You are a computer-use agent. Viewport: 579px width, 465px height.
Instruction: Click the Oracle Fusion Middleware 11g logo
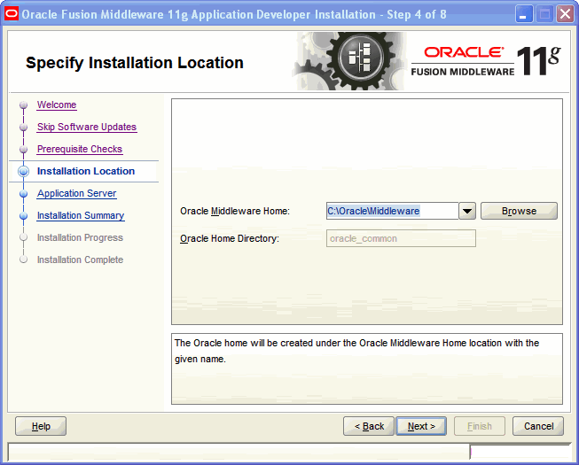486,62
